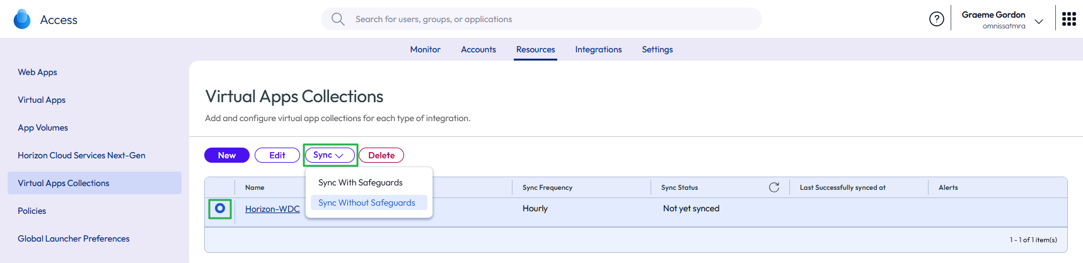1083x263 pixels.
Task: Click the search magnifier icon
Action: (338, 20)
